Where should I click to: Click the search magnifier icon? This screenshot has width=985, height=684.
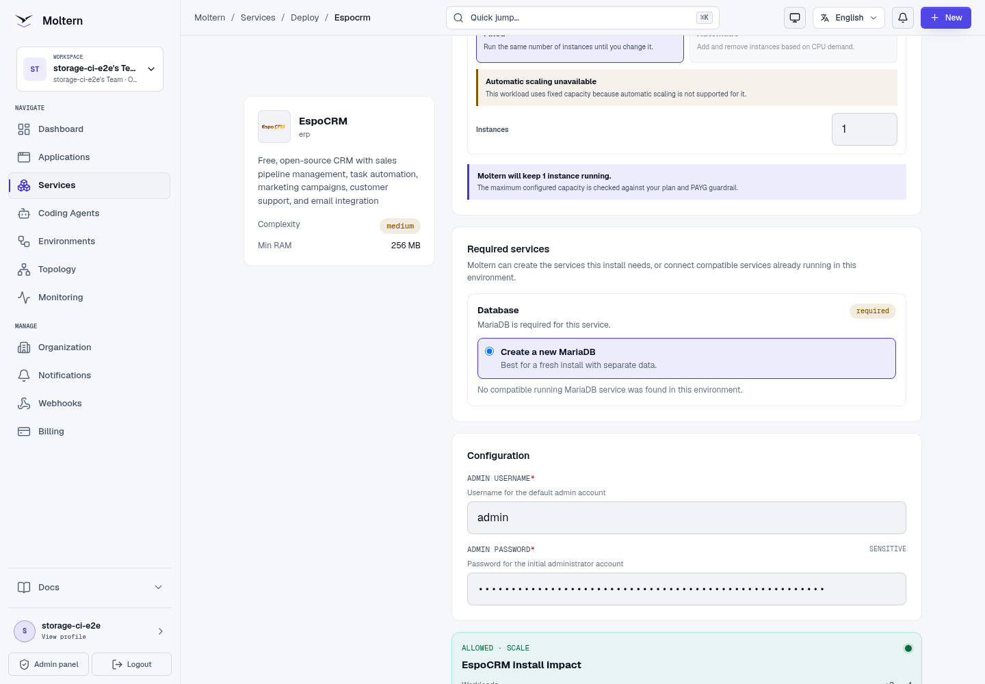(458, 18)
